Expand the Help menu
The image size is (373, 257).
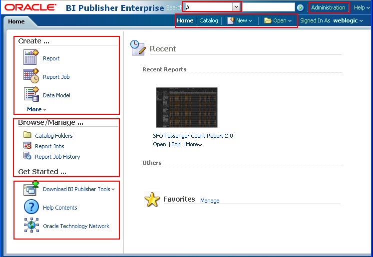coord(362,7)
